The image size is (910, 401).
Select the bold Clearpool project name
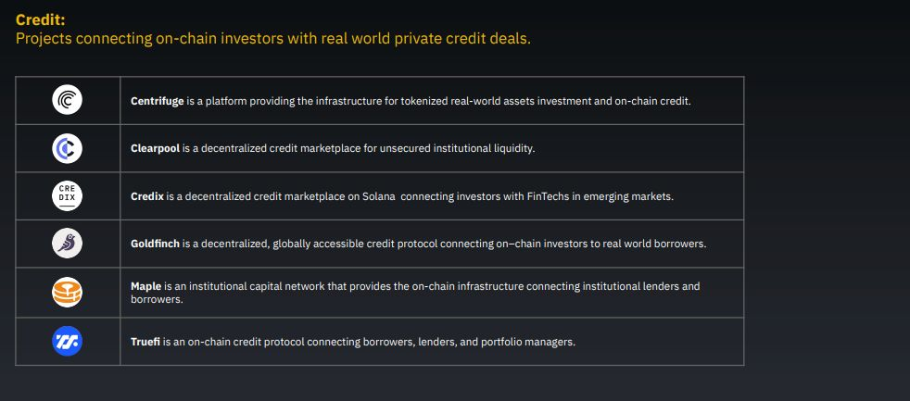click(x=155, y=148)
